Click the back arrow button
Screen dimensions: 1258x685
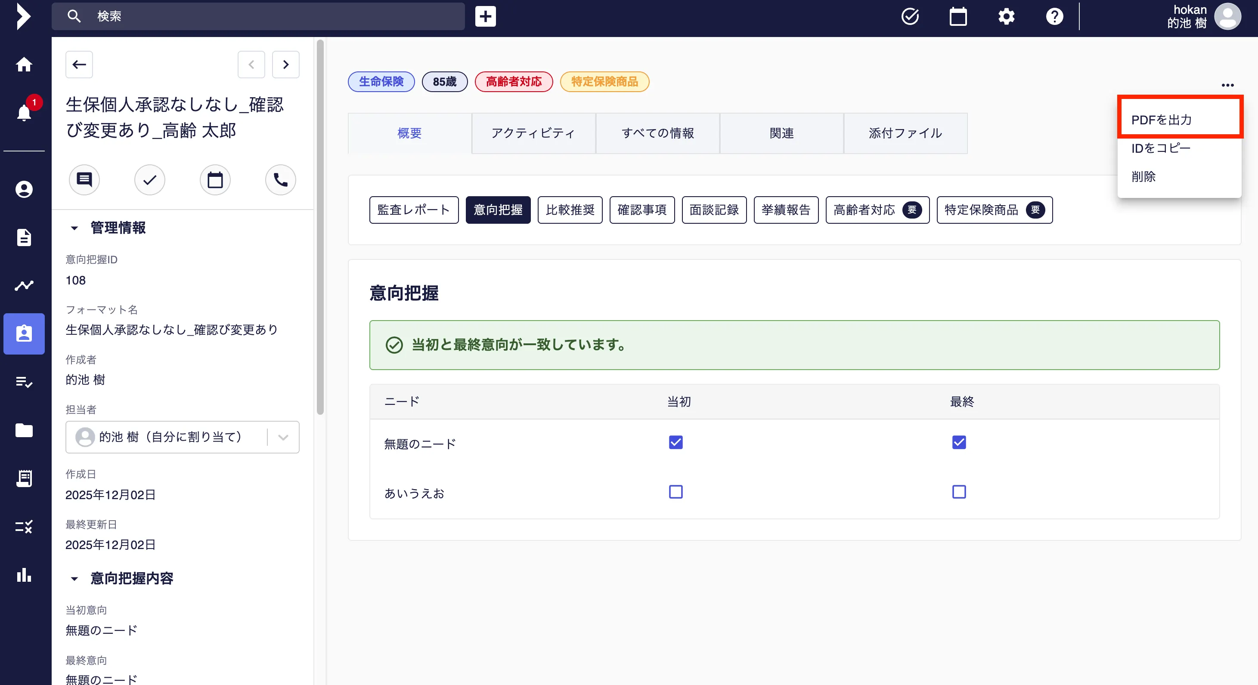[79, 65]
